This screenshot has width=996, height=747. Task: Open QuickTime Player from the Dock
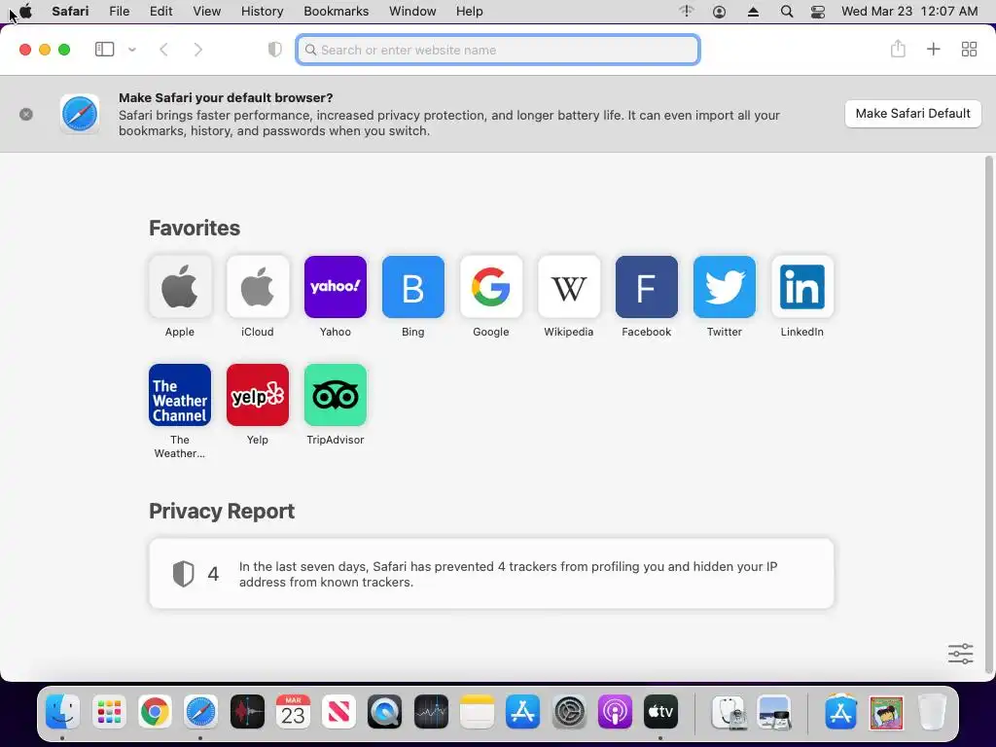384,711
